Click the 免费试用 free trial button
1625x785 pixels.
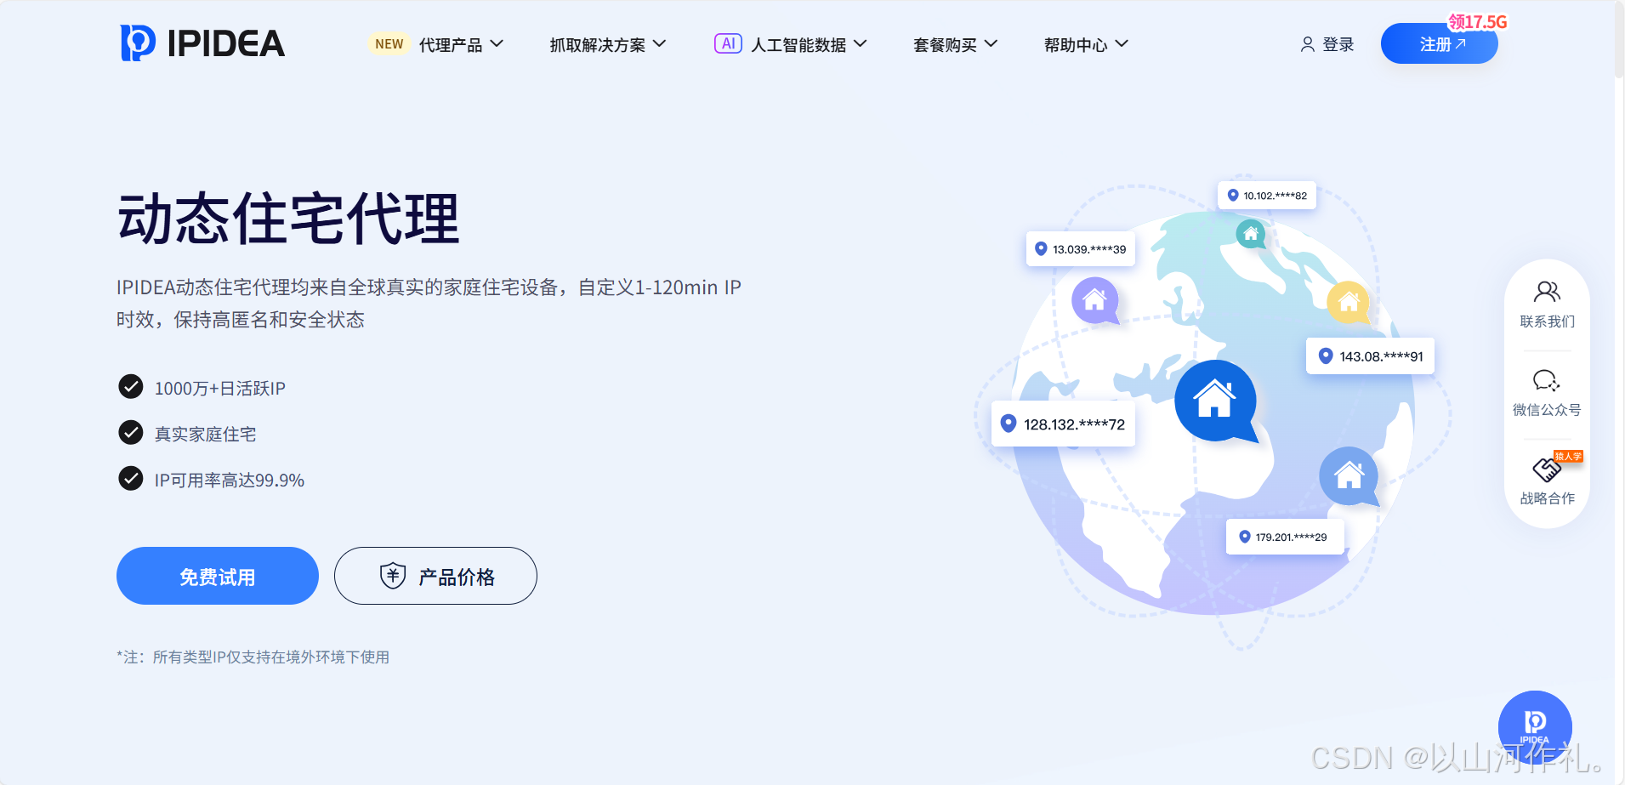pos(218,576)
